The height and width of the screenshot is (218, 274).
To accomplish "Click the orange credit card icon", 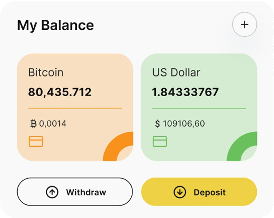I will (x=36, y=141).
